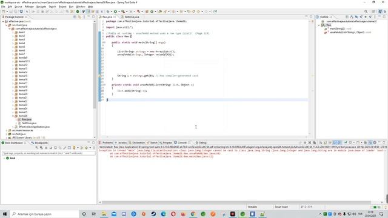
Task: Click the filter field in Boot Dashboard
Action: (48, 153)
